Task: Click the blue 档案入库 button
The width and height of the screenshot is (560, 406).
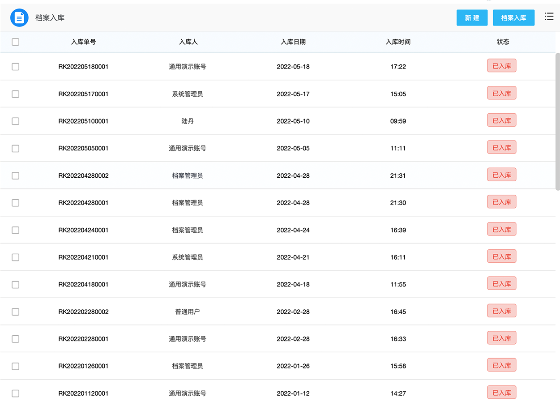Action: point(513,18)
